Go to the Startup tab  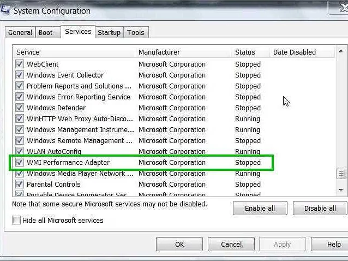(109, 33)
